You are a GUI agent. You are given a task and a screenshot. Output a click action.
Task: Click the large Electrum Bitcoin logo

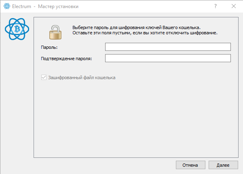coord(17,28)
